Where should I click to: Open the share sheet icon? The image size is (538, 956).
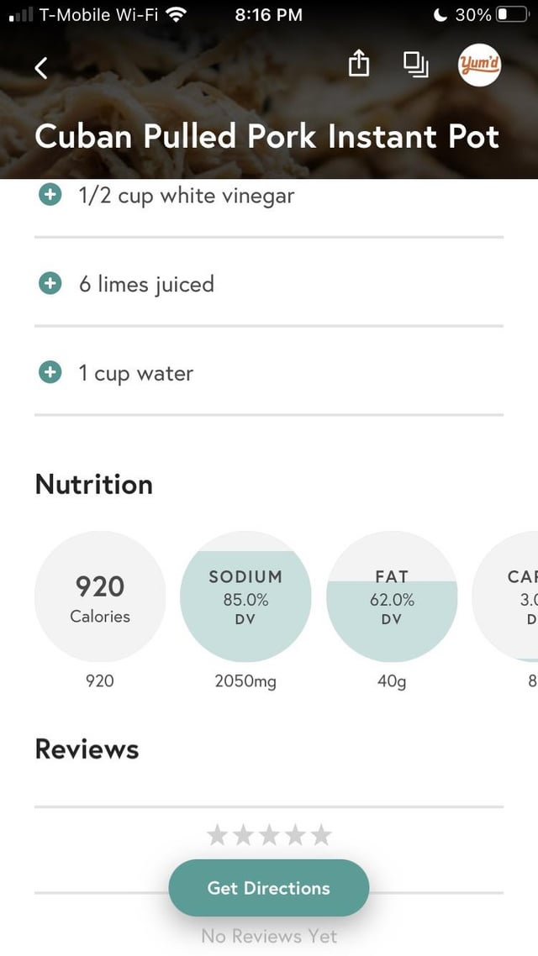tap(359, 65)
